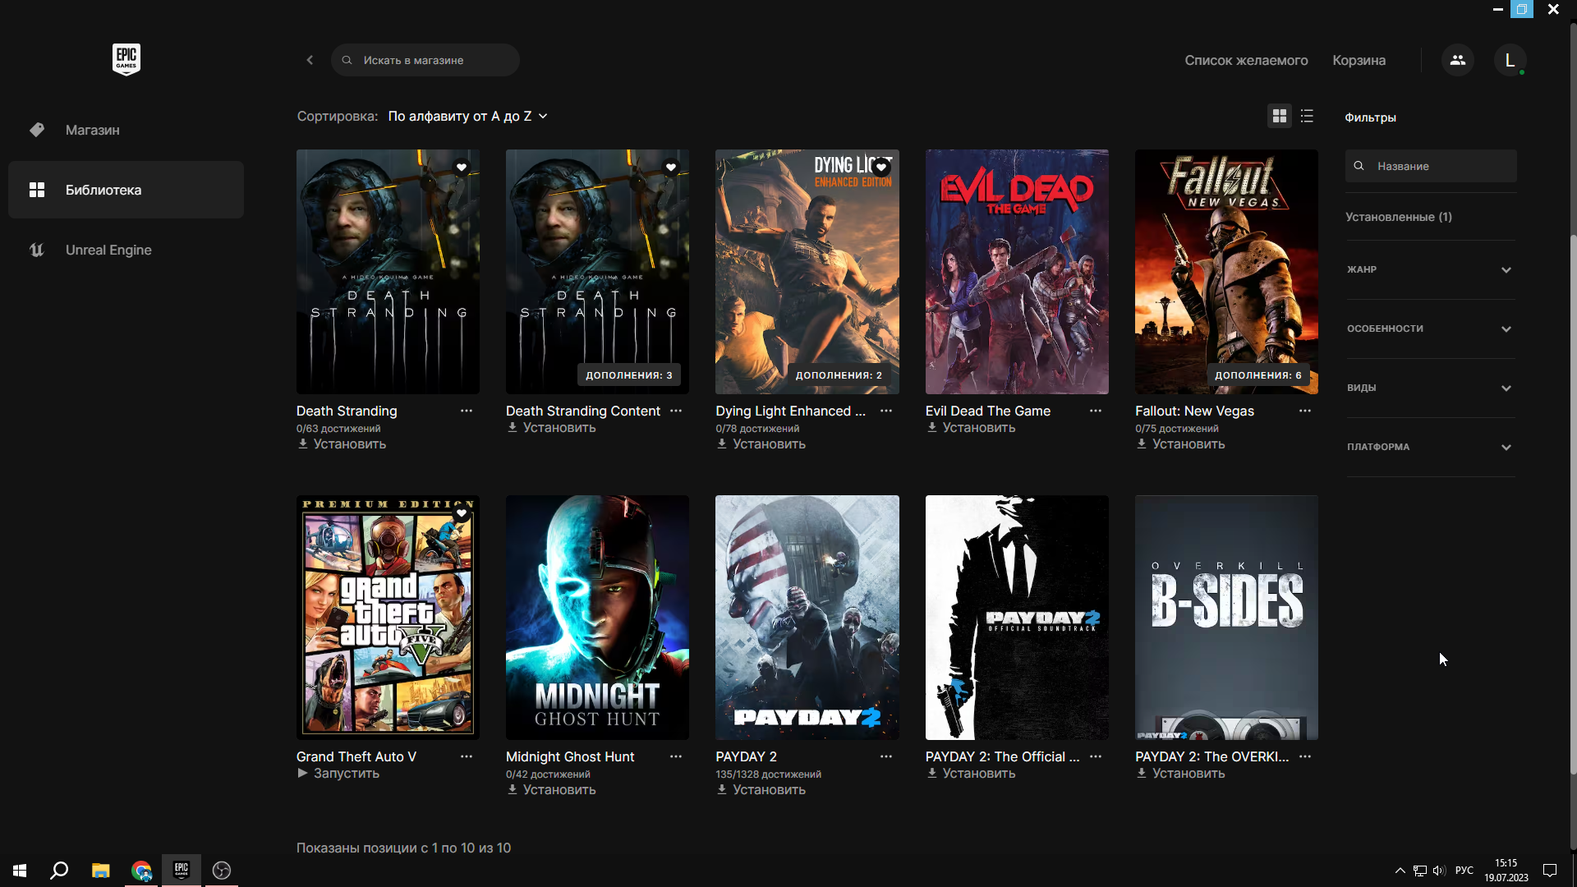The image size is (1577, 887).
Task: Open more options for Death Stranding
Action: click(467, 411)
